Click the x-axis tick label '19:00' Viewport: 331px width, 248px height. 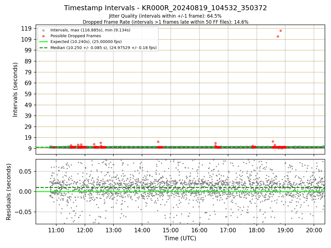285,230
